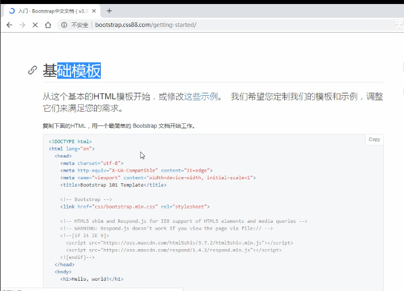Screen dimensions: 404x291
Task: Open the browser home page
Action: 48,25
